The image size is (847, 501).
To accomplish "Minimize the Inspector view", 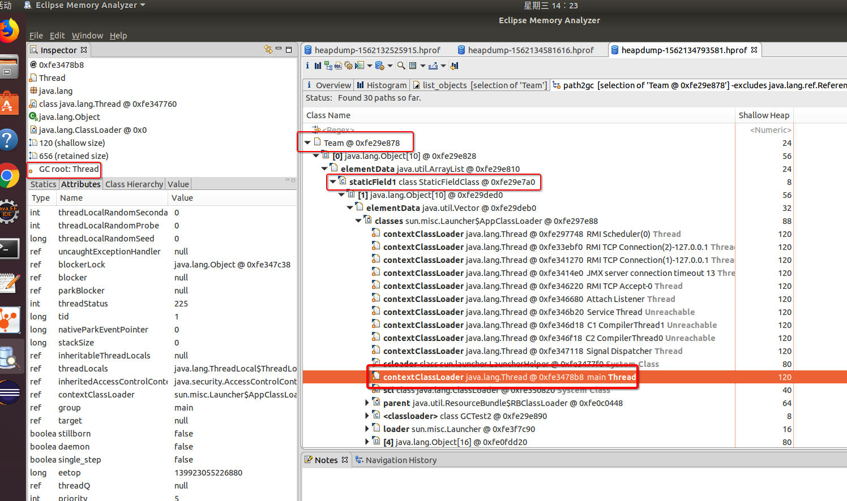I will click(279, 49).
